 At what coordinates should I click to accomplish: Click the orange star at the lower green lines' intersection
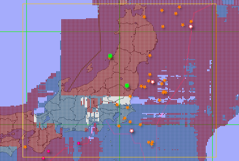click(x=119, y=126)
